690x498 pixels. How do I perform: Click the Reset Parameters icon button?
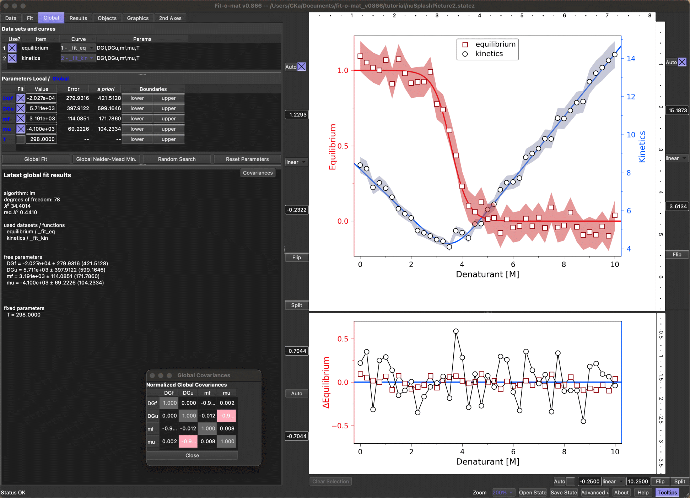246,159
